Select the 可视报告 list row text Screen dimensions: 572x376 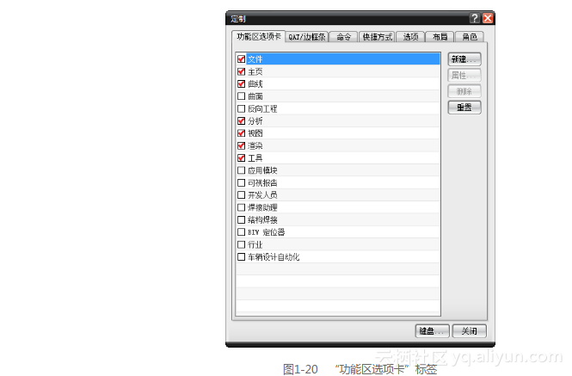click(x=262, y=183)
